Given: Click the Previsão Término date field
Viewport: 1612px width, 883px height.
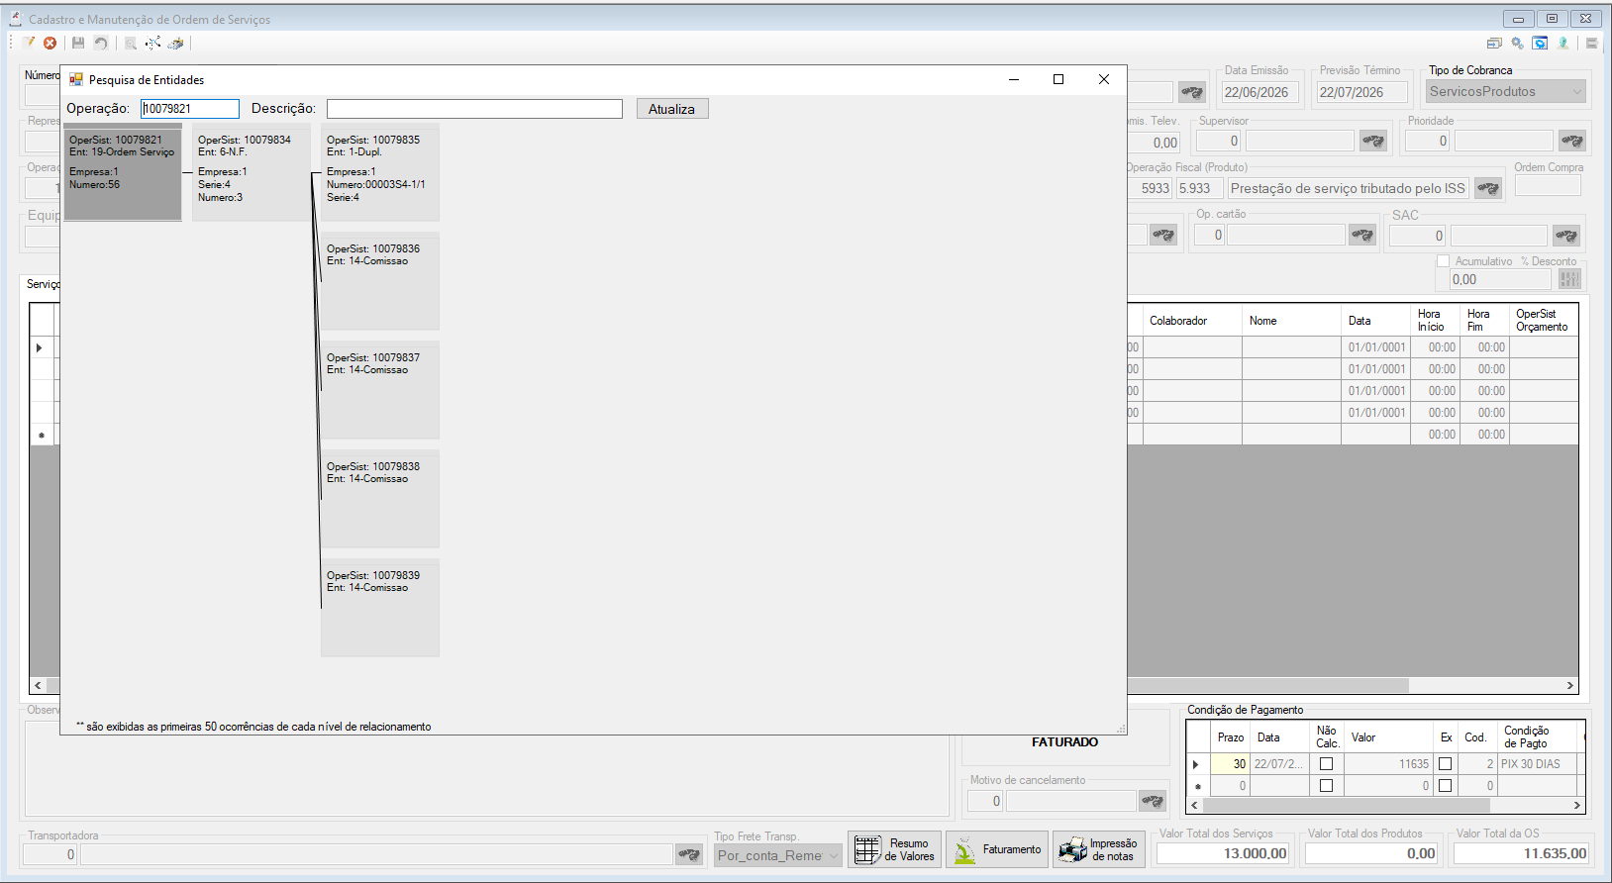Looking at the screenshot, I should [x=1361, y=92].
